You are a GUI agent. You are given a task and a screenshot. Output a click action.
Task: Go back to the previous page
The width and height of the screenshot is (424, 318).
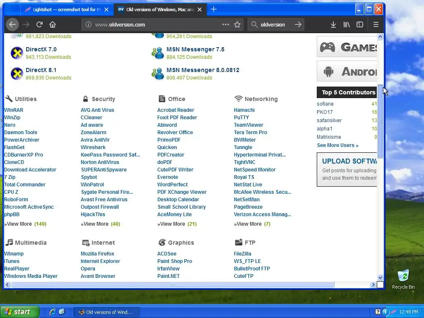[12, 24]
